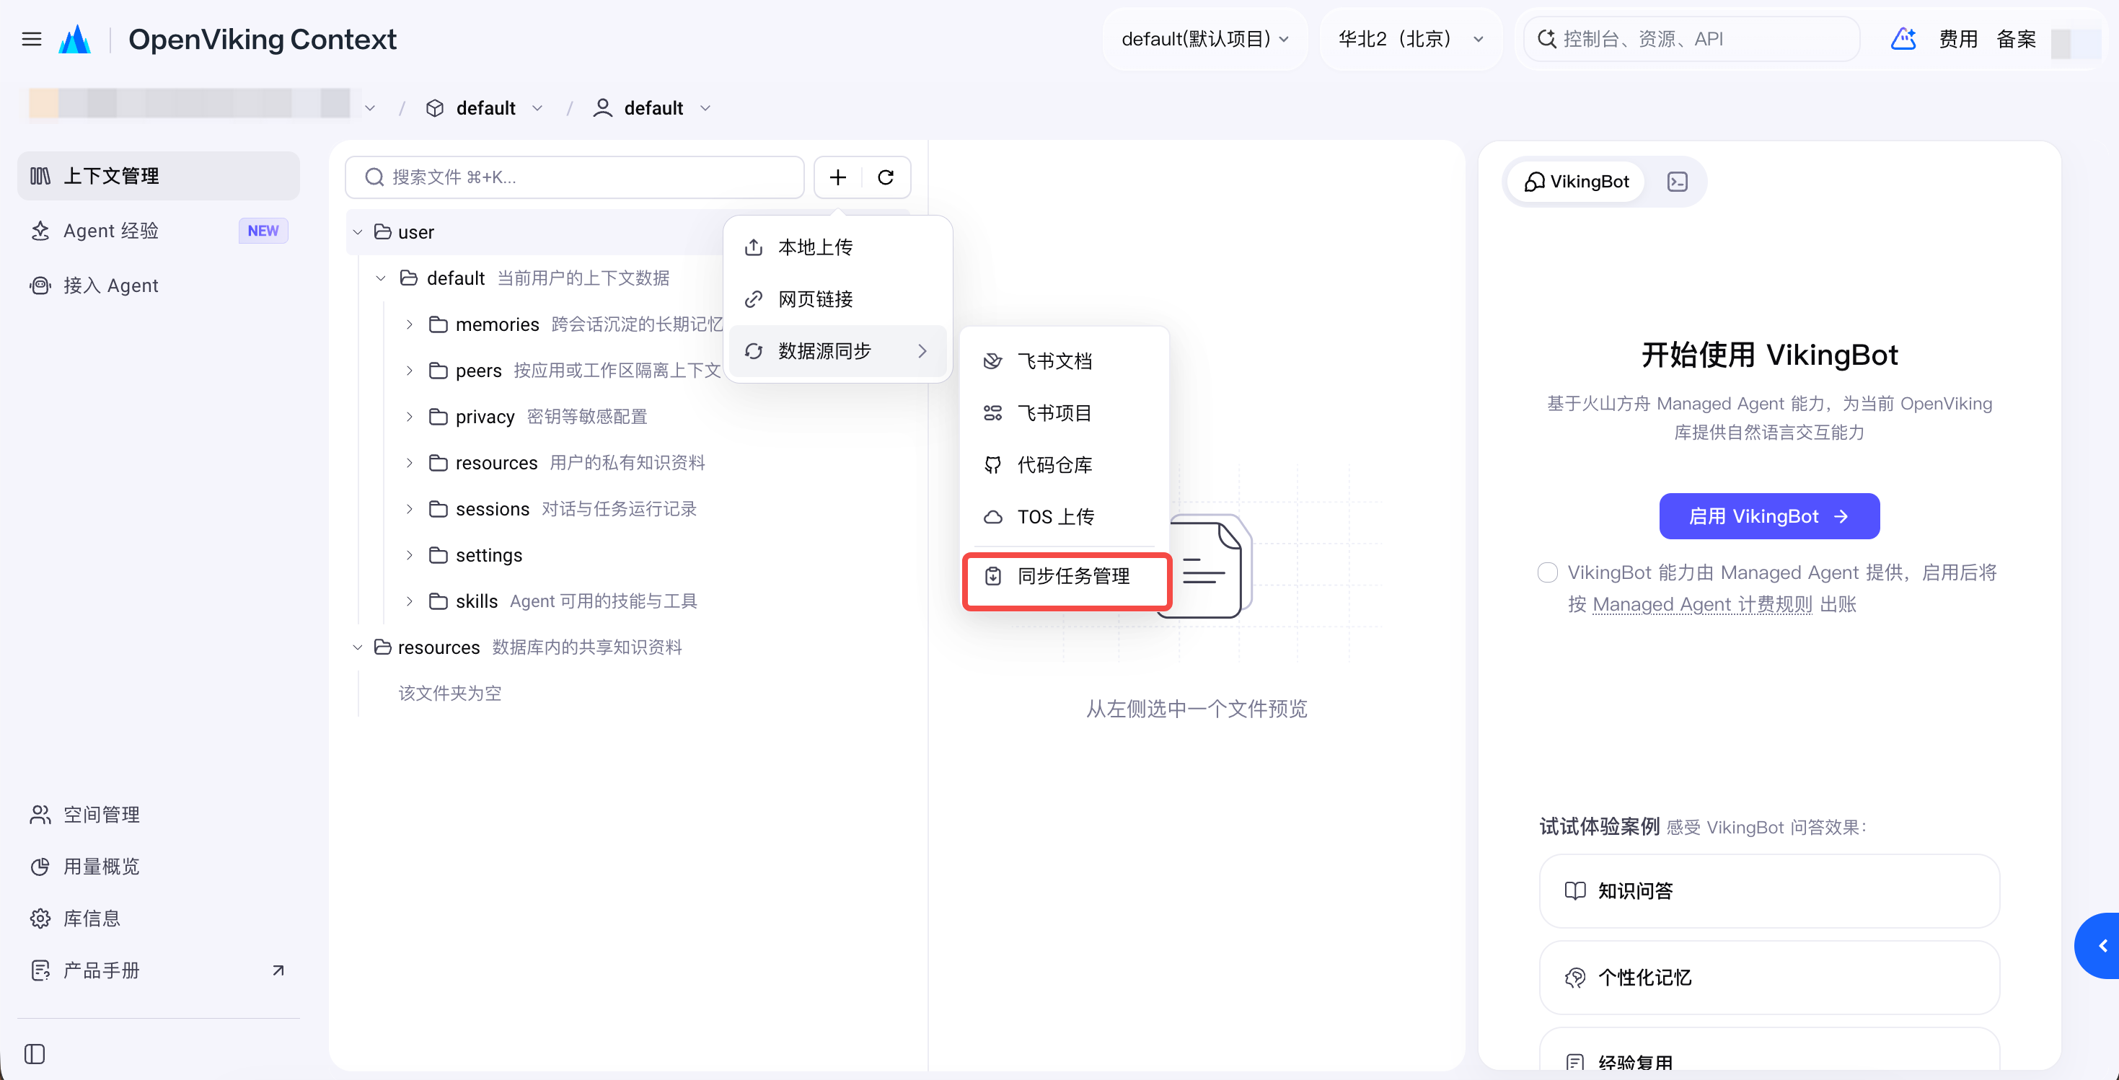Open 同步任务管理
2119x1080 pixels.
click(x=1066, y=576)
